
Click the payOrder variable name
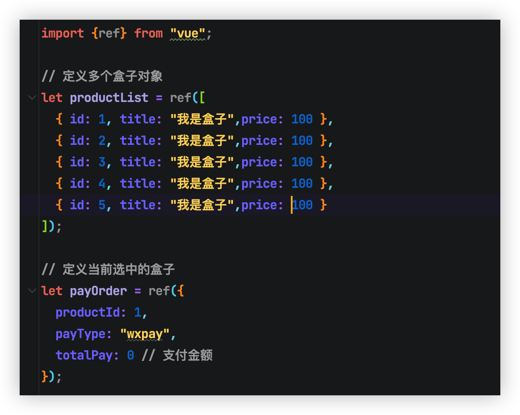(98, 291)
